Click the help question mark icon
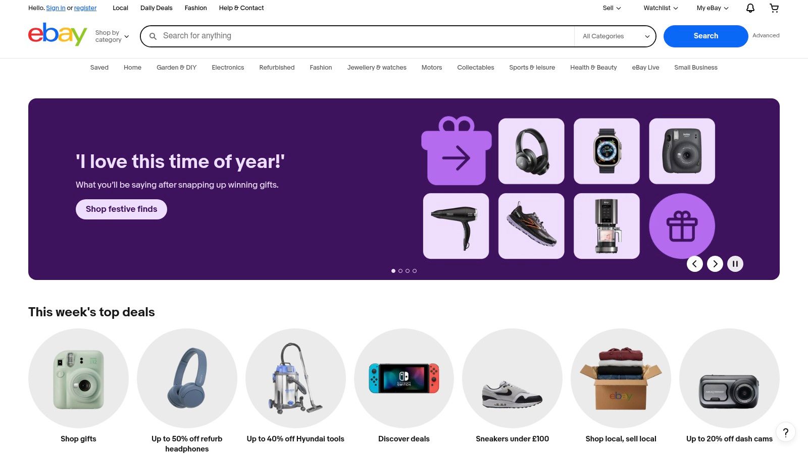This screenshot has height=454, width=808. pos(786,432)
